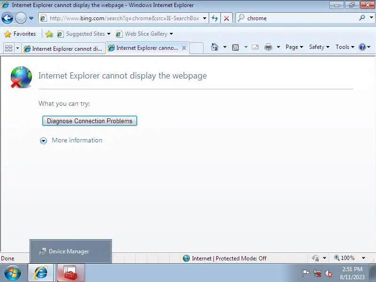Print the page with printer icon
The width and height of the screenshot is (376, 282).
click(268, 47)
